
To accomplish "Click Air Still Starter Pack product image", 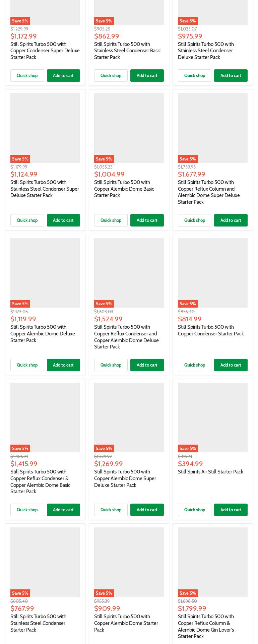I will click(212, 417).
